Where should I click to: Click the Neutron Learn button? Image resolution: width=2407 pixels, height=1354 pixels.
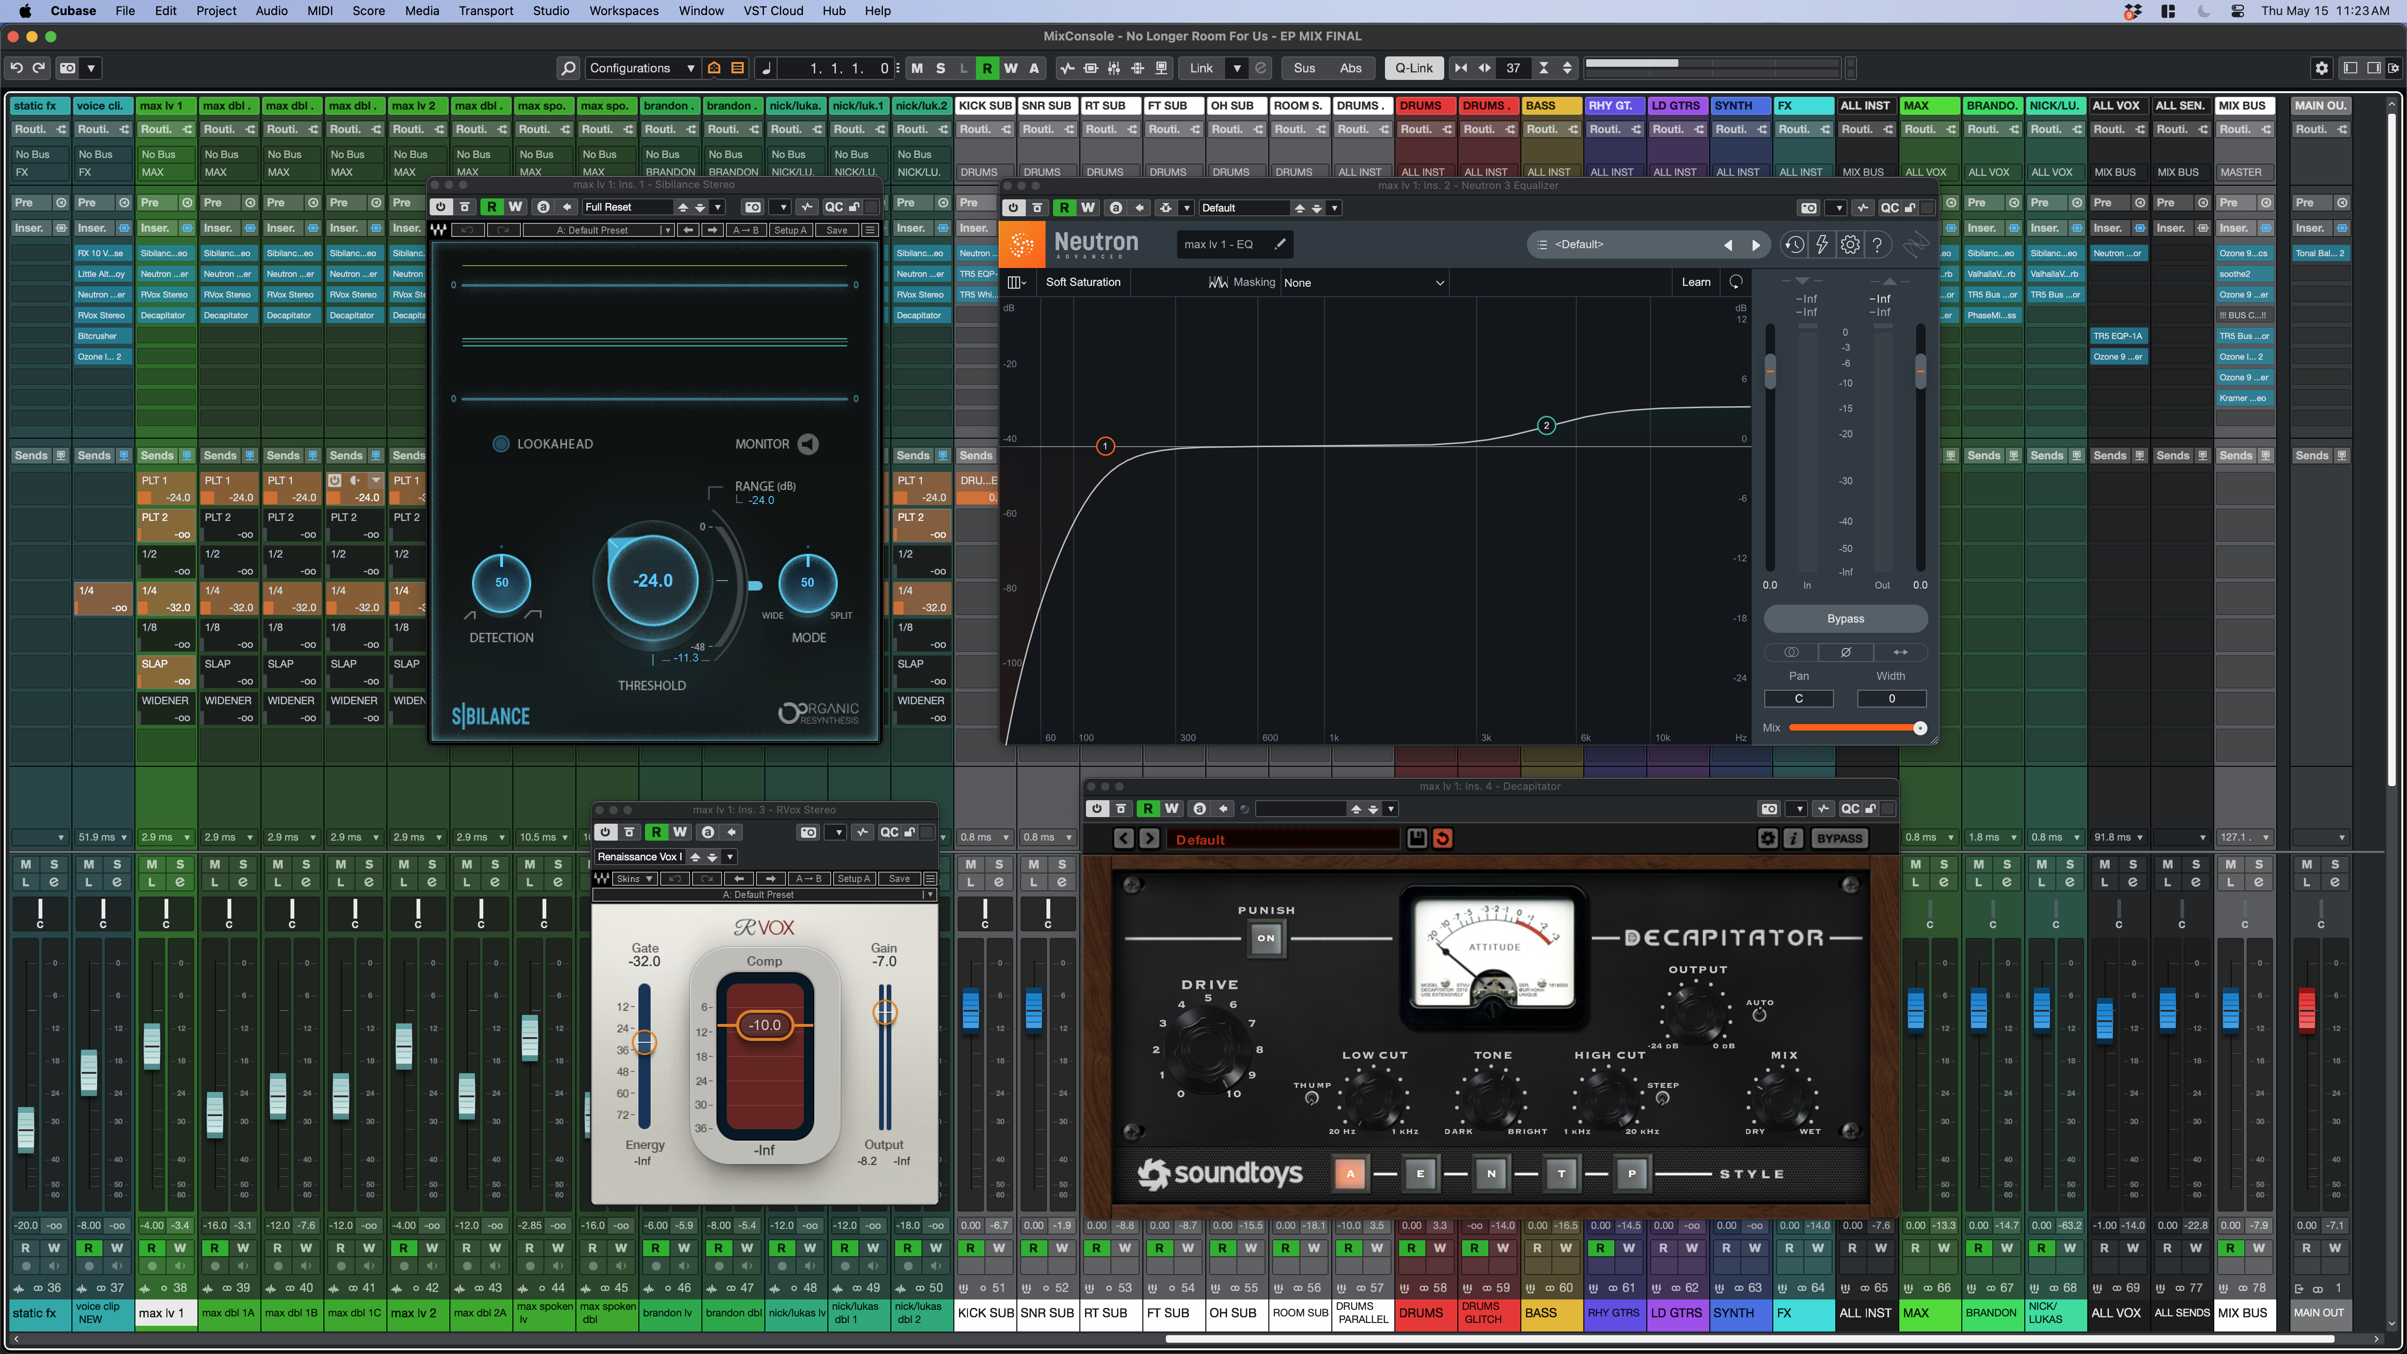(x=1696, y=282)
